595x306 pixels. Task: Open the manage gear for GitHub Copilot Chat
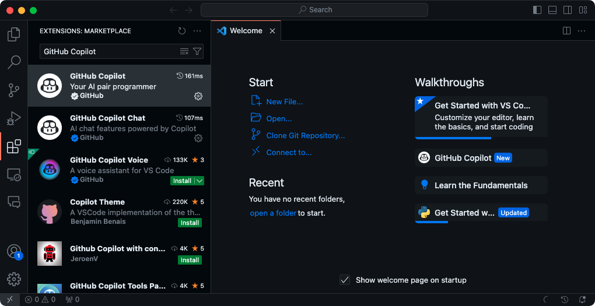click(x=198, y=138)
